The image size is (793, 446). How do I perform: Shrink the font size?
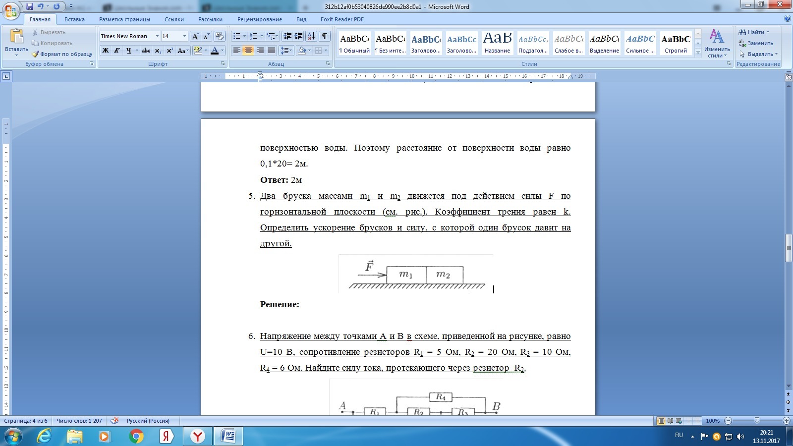click(x=206, y=36)
